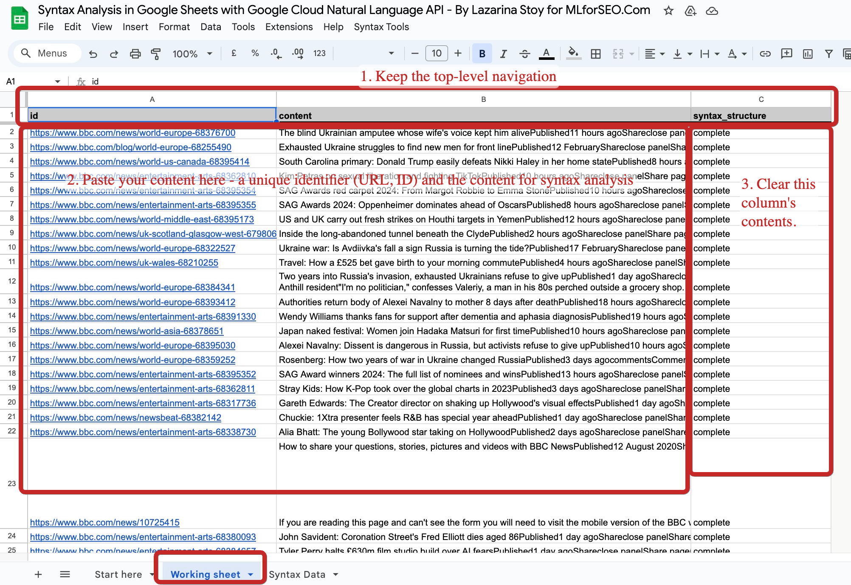
Task: Check the cloud save status icon
Action: click(x=712, y=11)
